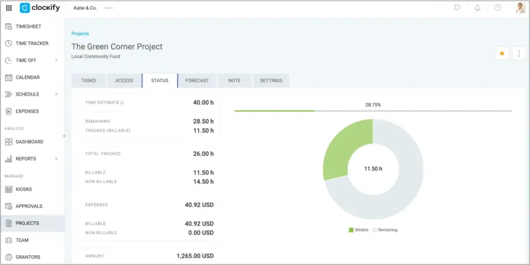Open the notifications bell
The image size is (530, 265).
pos(477,8)
